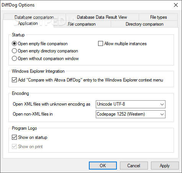Switch to Database Data Result View tab
The image size is (182, 173).
(102, 17)
